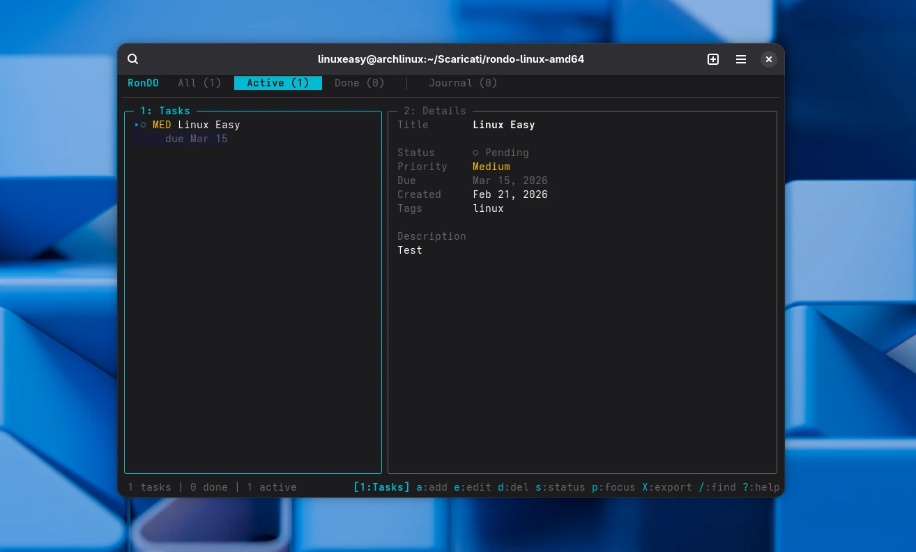The height and width of the screenshot is (552, 916).
Task: Toggle task status via the s:status shortcut
Action: click(557, 487)
